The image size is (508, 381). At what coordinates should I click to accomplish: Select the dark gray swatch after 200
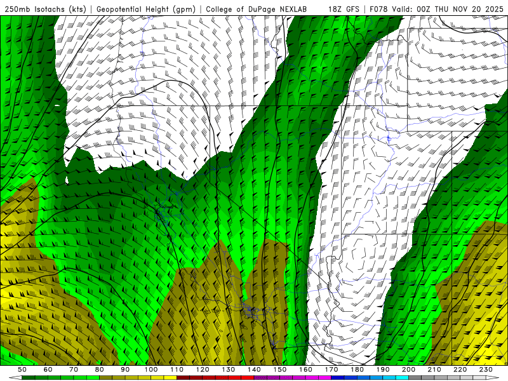pyautogui.click(x=415, y=378)
